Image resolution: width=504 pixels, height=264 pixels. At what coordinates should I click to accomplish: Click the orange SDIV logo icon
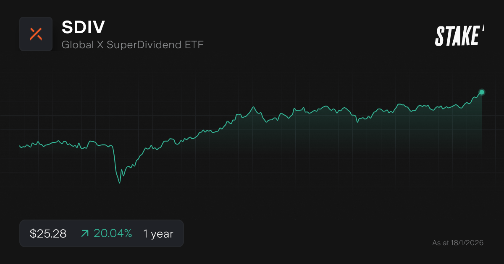(36, 34)
